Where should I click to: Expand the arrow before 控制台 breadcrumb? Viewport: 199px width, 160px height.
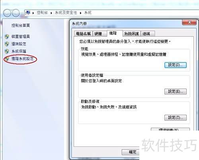33,13
